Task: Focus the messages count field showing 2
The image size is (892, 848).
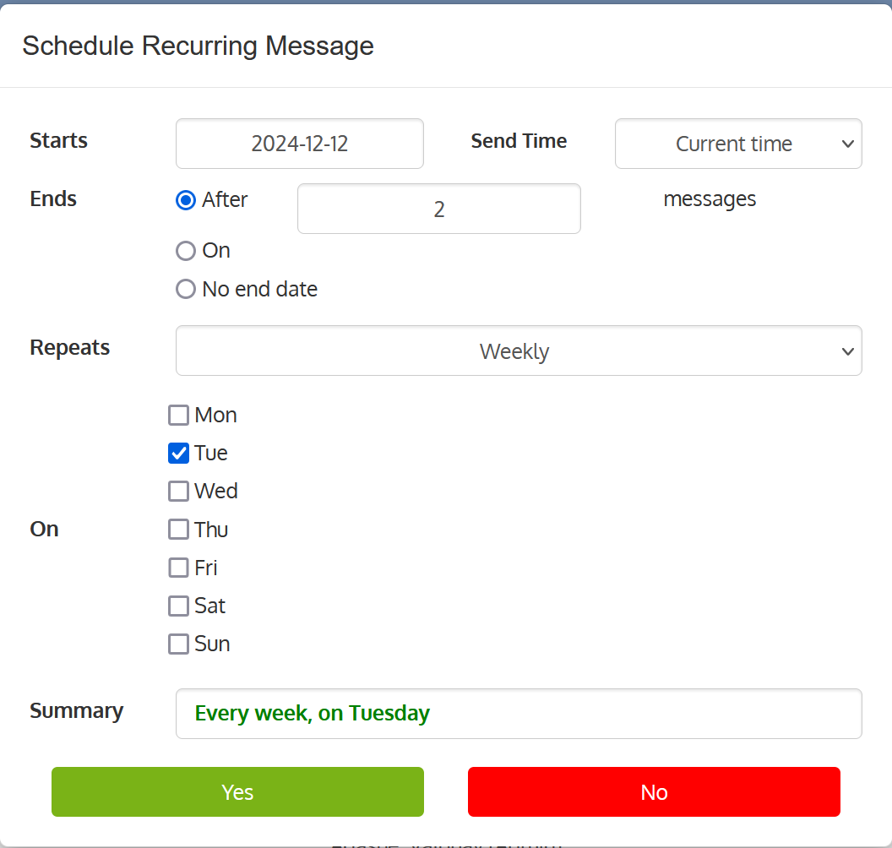Action: [x=439, y=209]
